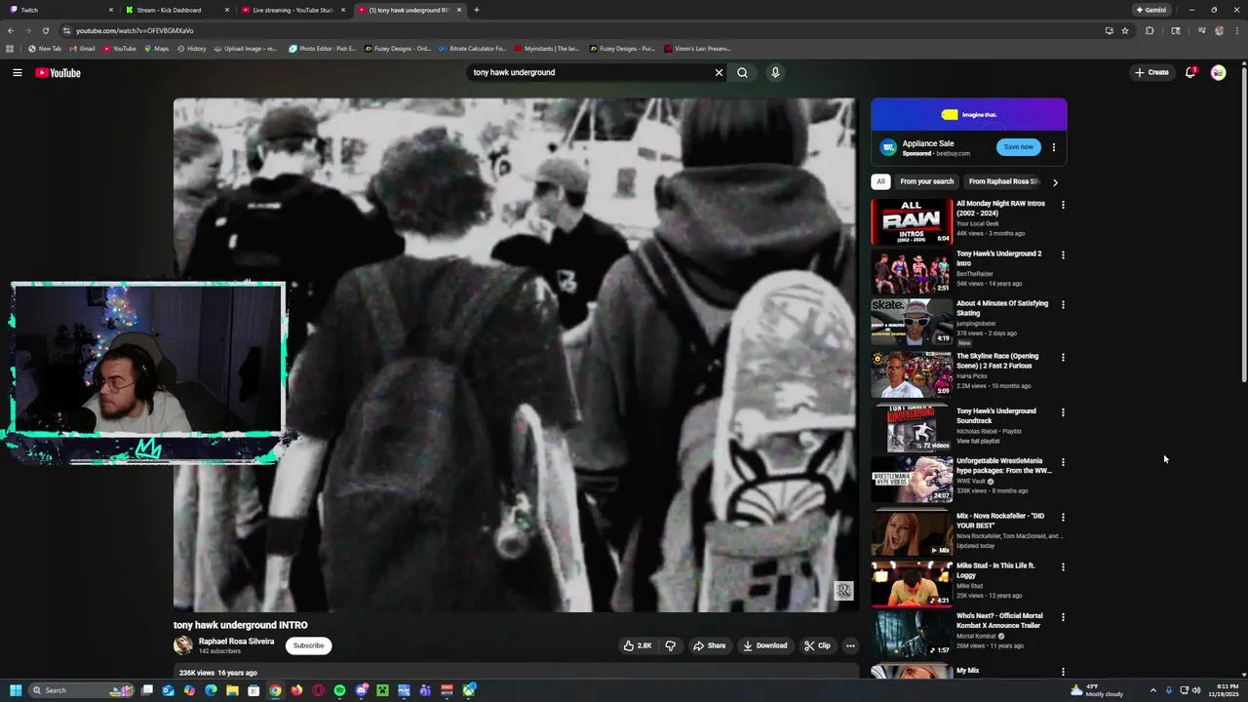Open All Monday Night RAW Intros thumbnail
Image resolution: width=1248 pixels, height=702 pixels.
pyautogui.click(x=912, y=221)
